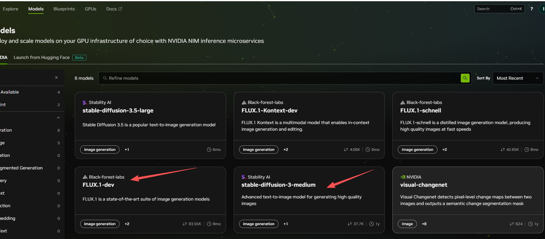Focus the Refine models input field
545x239 pixels.
click(x=284, y=78)
